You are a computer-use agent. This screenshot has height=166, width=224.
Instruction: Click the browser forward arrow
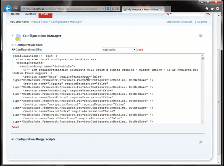click(16, 9)
